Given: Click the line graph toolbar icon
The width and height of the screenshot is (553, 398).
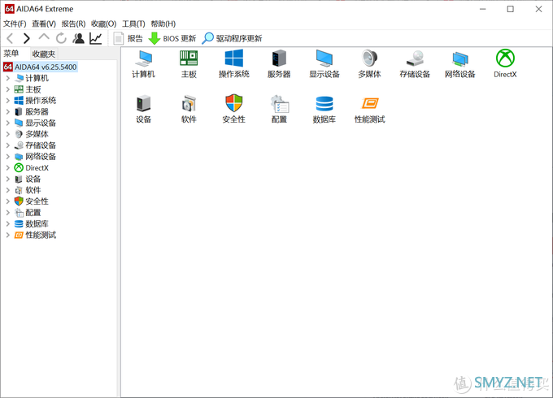Looking at the screenshot, I should coord(96,38).
